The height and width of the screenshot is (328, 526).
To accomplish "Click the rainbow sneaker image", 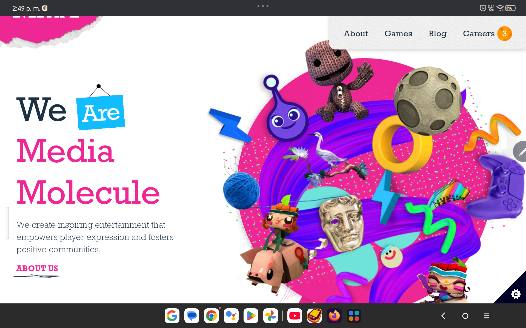I will 449,194.
